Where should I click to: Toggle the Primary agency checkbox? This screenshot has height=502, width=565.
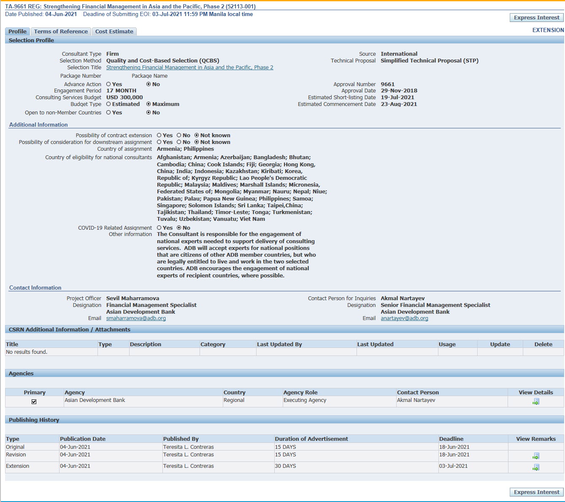[x=34, y=402]
